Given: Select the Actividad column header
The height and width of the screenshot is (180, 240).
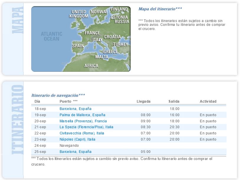Looking at the screenshot, I should point(208,101).
